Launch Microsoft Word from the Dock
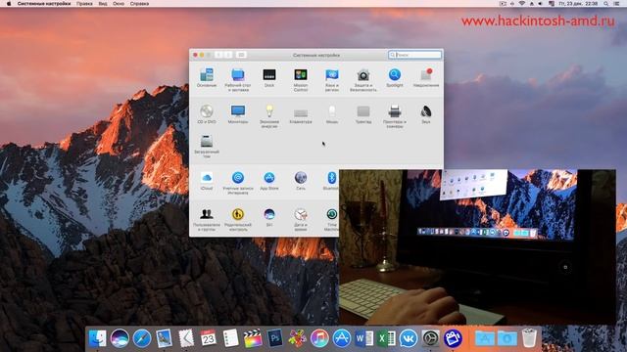The width and height of the screenshot is (627, 352). click(363, 338)
